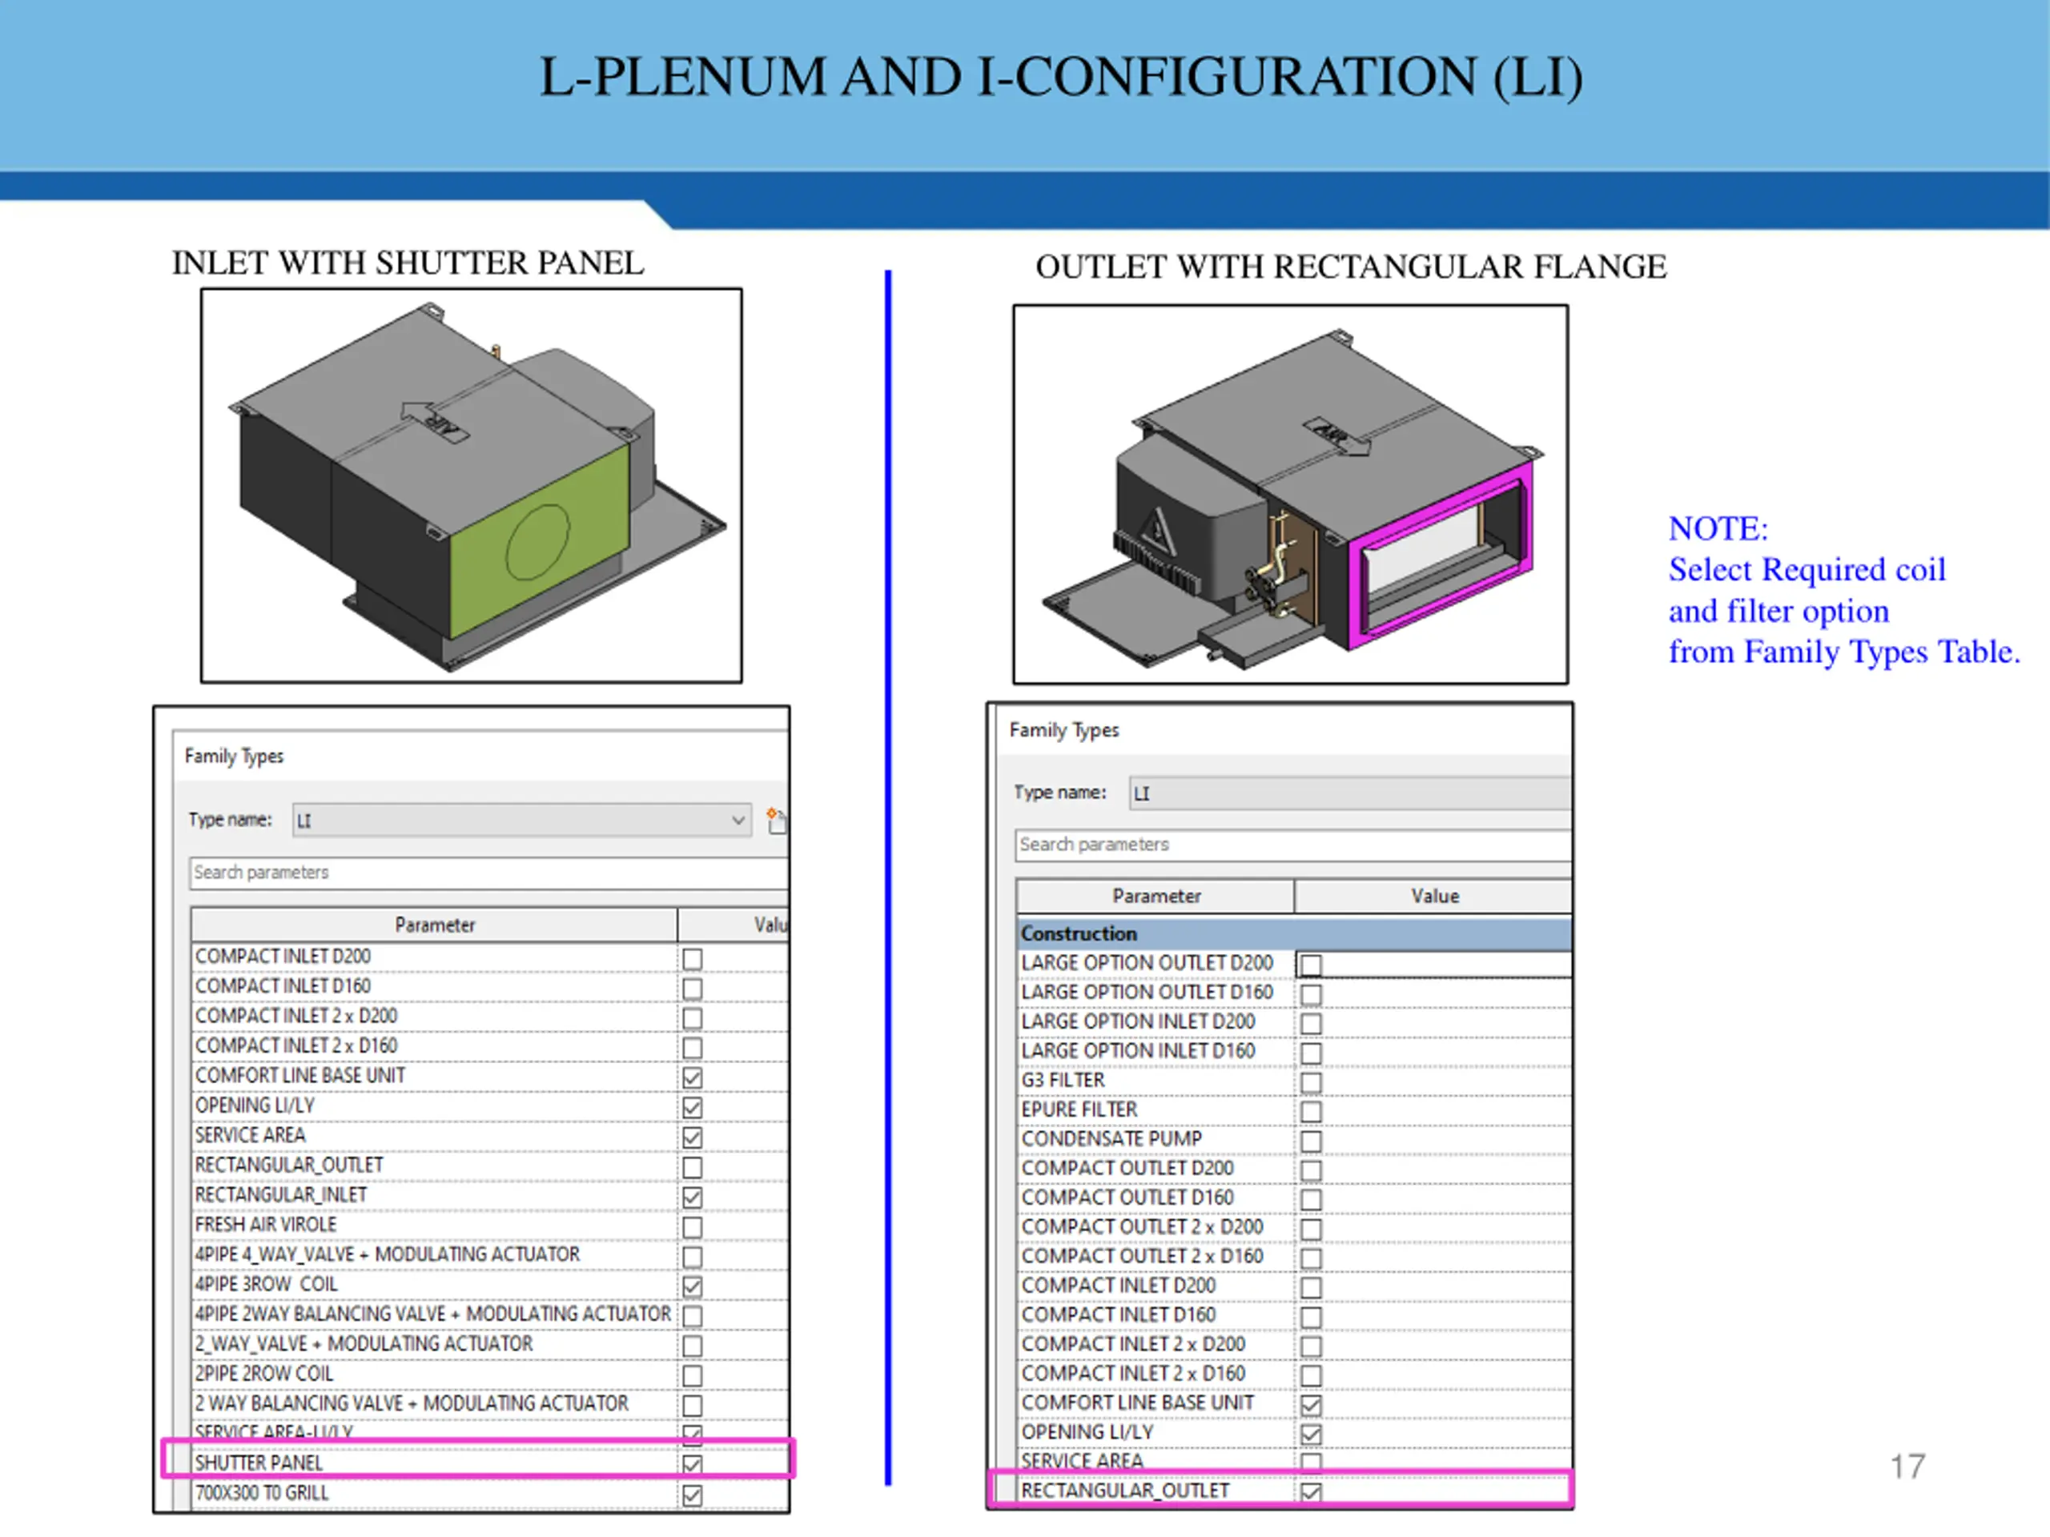Screen dimensions: 2050x1537
Task: Enable the right RECTANGULAR_OUTLET checkbox
Action: [1310, 1491]
